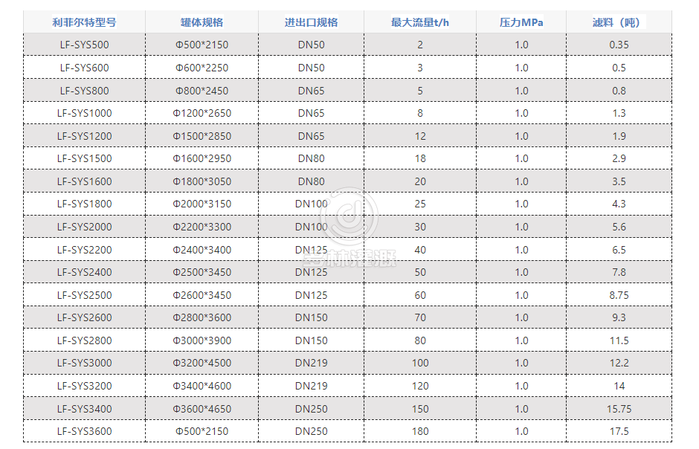The height and width of the screenshot is (449, 699).
Task: Select the 15.75 filter material cell
Action: [619, 409]
